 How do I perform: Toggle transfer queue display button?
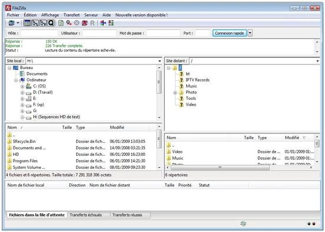51,23
